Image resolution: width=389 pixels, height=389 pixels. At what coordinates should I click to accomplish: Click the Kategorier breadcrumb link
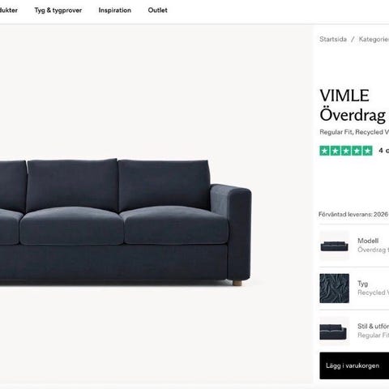tap(374, 39)
